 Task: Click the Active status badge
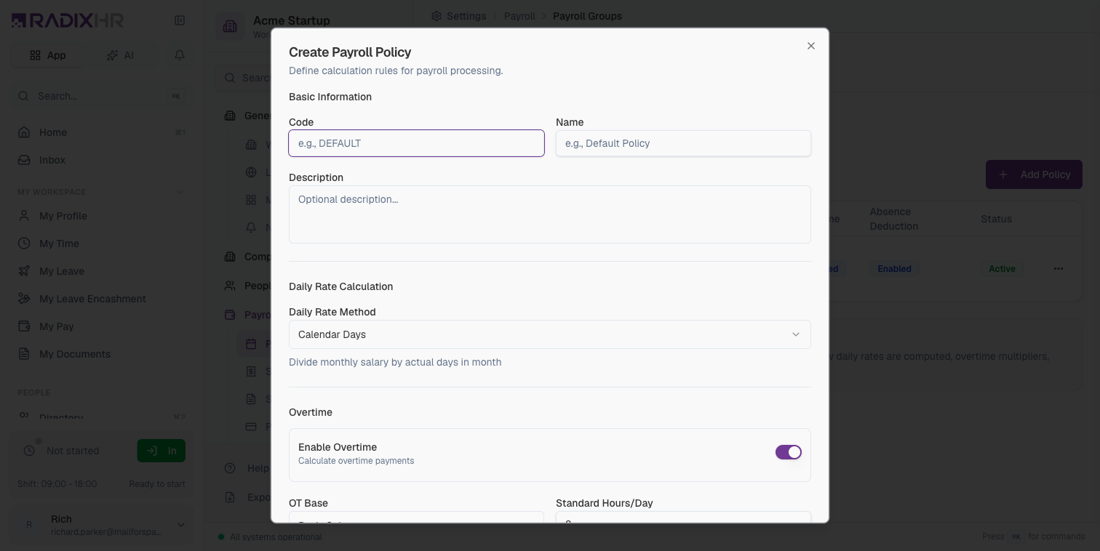(1002, 269)
